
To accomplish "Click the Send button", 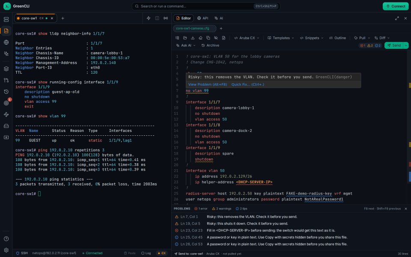I will point(394,45).
